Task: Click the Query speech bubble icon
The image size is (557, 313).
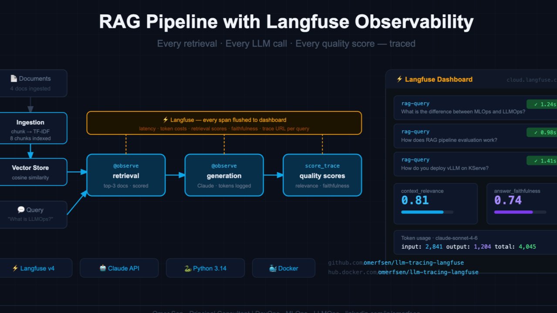Action: coord(21,210)
